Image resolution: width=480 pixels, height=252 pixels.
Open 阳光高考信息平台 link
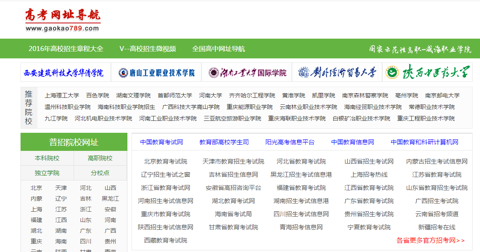click(290, 142)
